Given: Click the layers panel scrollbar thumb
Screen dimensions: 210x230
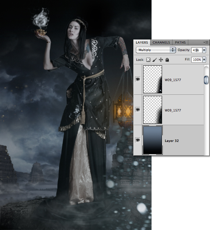Looking at the screenshot, I should 206,80.
